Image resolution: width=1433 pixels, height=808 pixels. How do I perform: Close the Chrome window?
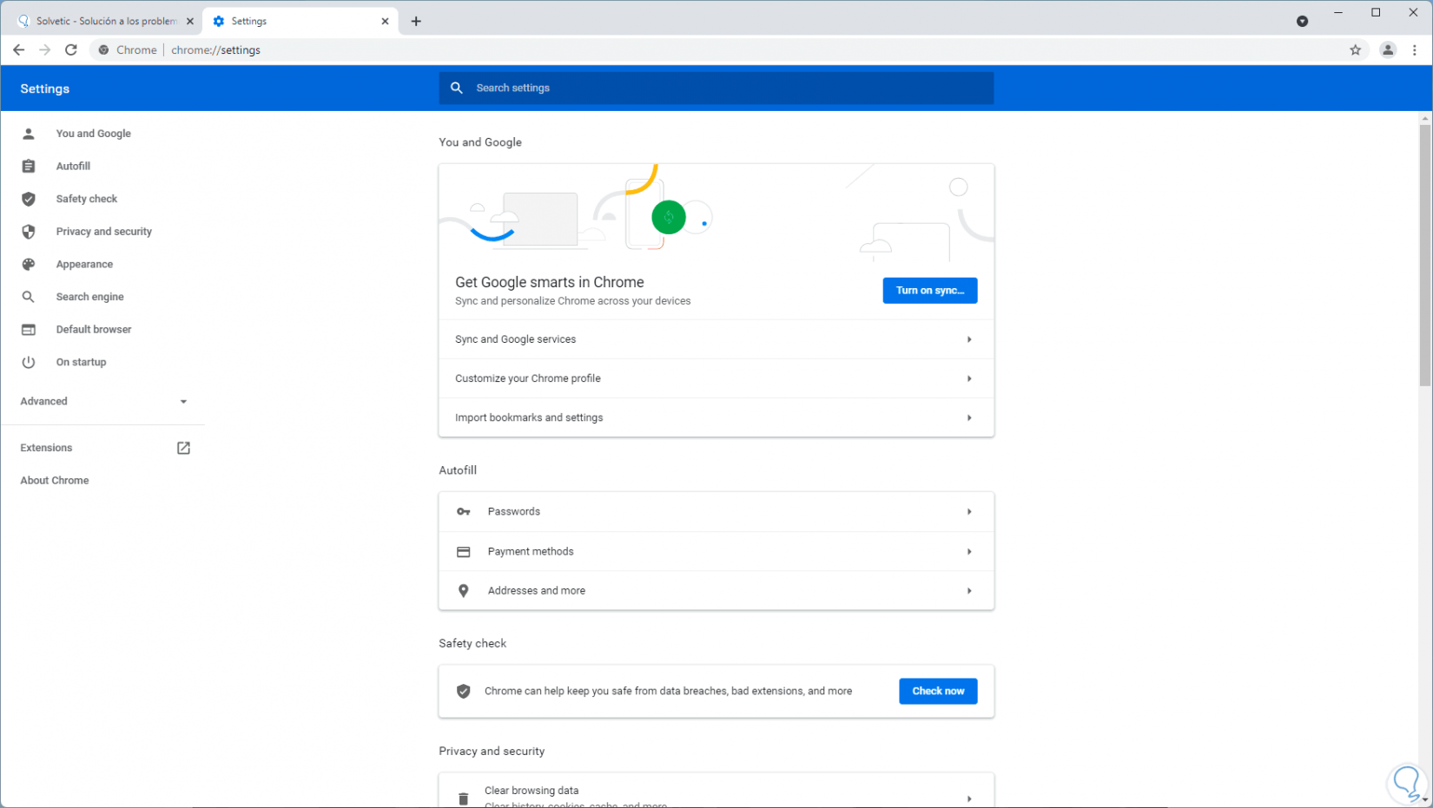point(1413,12)
